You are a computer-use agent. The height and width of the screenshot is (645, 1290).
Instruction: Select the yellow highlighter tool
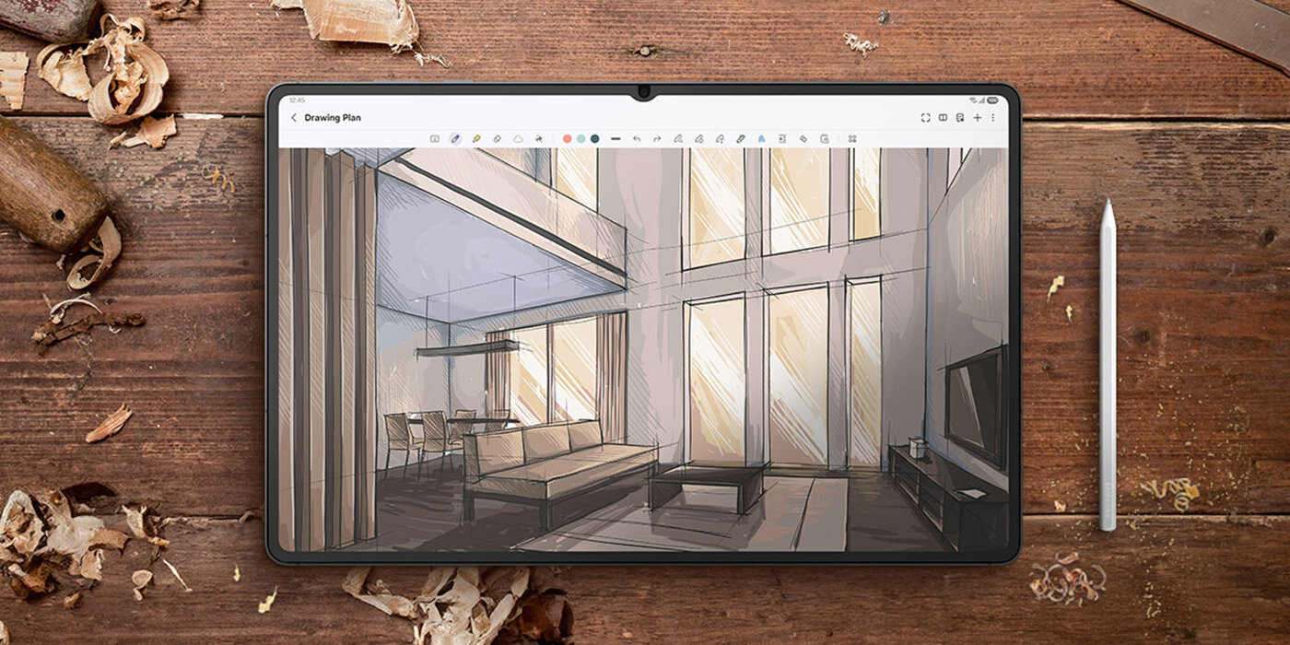[x=476, y=138]
